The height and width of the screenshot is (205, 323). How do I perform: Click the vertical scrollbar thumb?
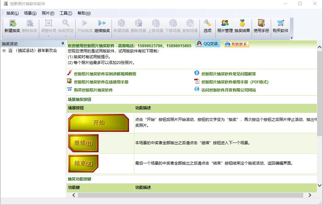pyautogui.click(x=319, y=93)
